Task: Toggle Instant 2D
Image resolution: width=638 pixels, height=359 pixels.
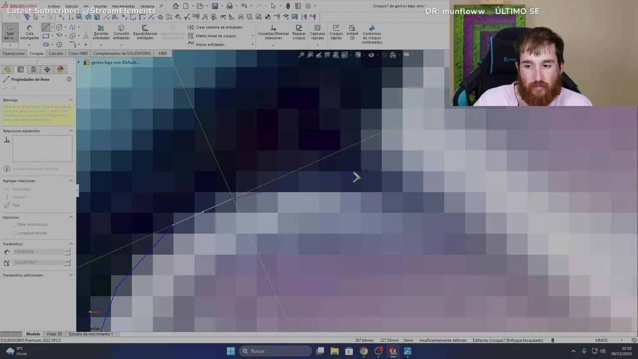Action: point(352,32)
